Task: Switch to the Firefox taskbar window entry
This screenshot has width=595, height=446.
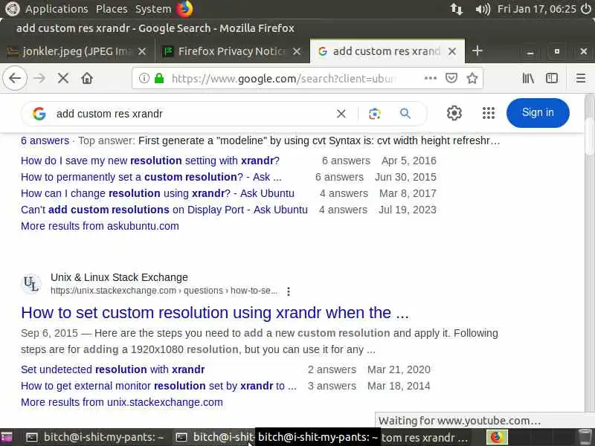Action: point(424,437)
